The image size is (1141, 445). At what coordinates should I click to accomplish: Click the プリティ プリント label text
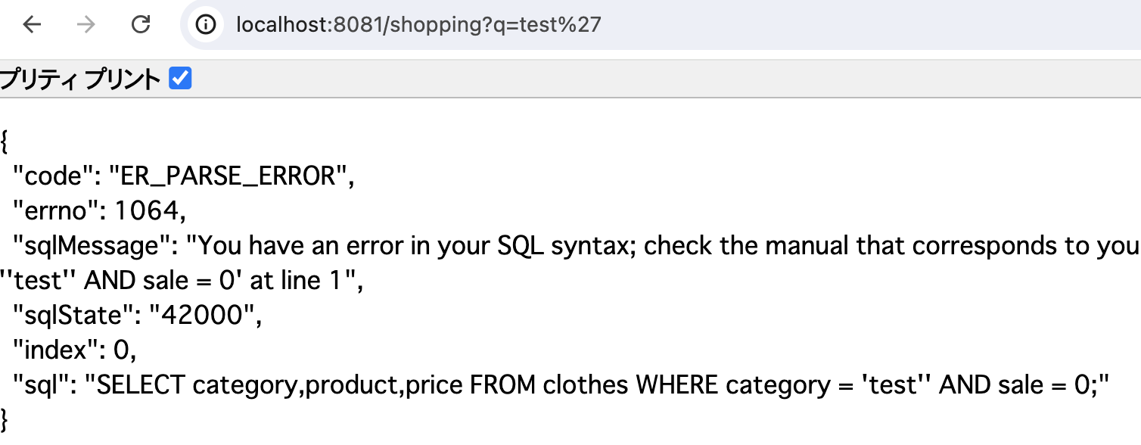click(x=80, y=79)
